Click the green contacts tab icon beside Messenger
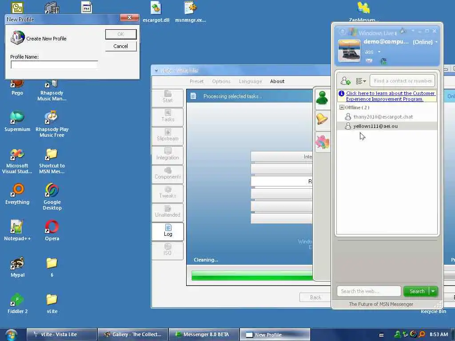This screenshot has width=455, height=341. pyautogui.click(x=322, y=98)
